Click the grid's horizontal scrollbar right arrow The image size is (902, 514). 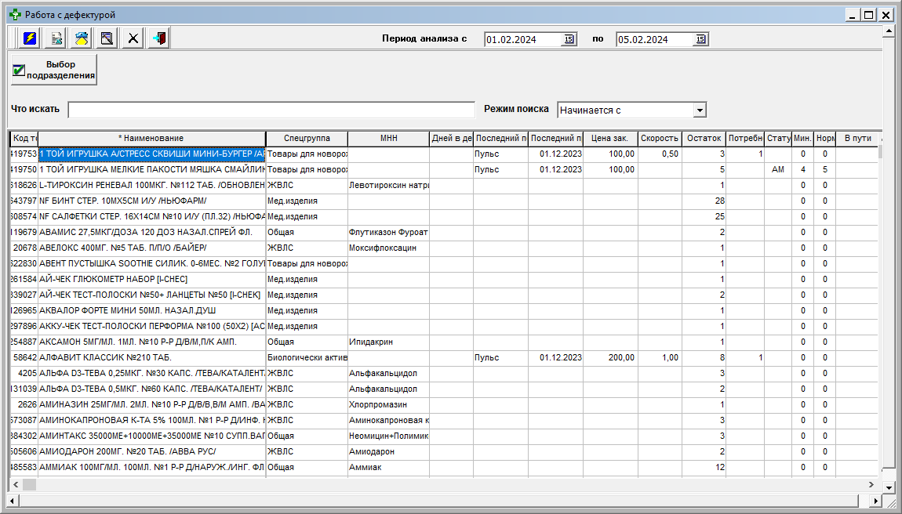871,485
